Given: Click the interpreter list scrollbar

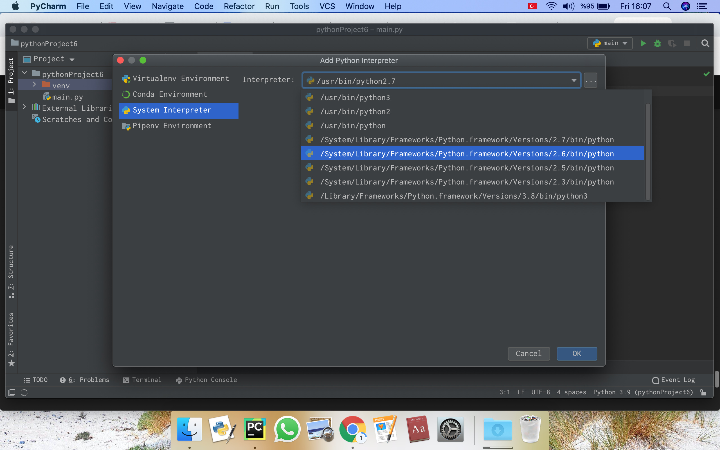Looking at the screenshot, I should pyautogui.click(x=648, y=152).
